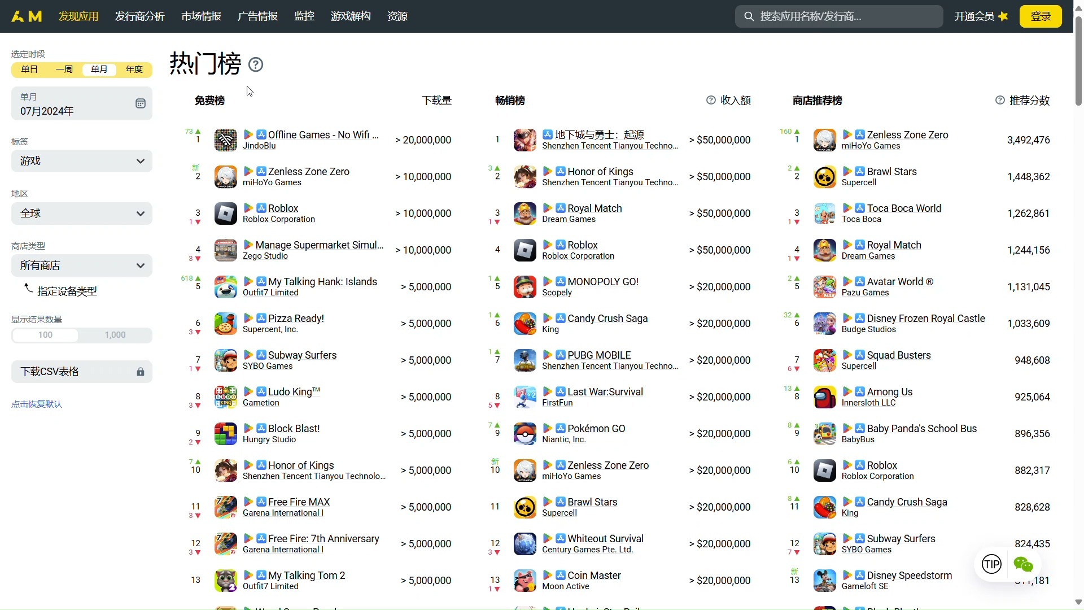The height and width of the screenshot is (610, 1084).
Task: Click the calendar icon in month picker
Action: (x=141, y=103)
